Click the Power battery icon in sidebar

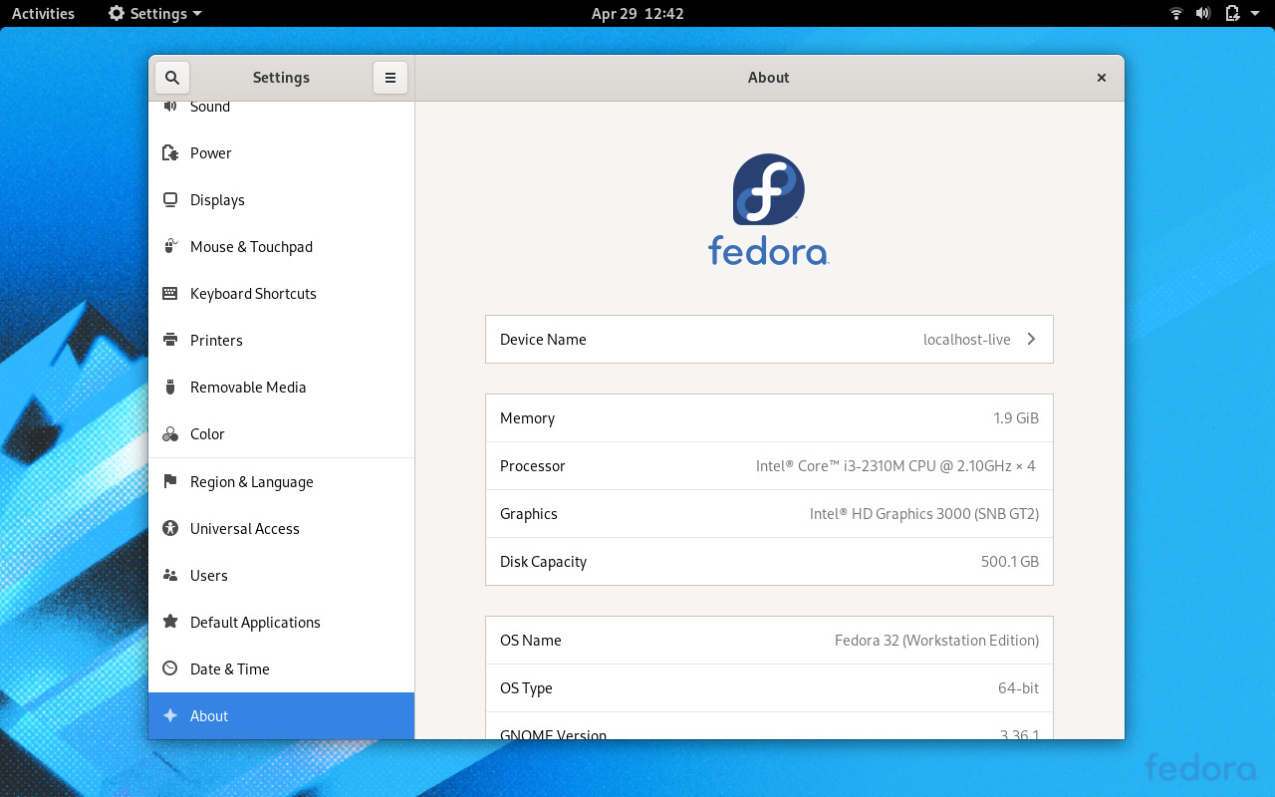[x=170, y=153]
